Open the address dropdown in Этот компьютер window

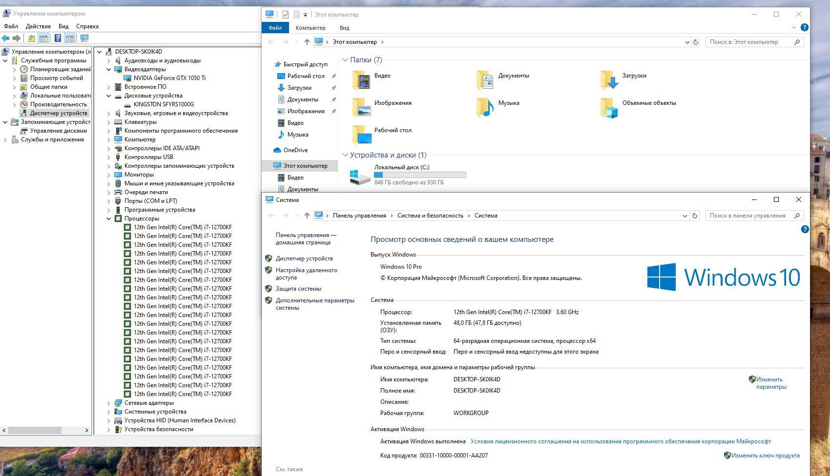tap(687, 42)
